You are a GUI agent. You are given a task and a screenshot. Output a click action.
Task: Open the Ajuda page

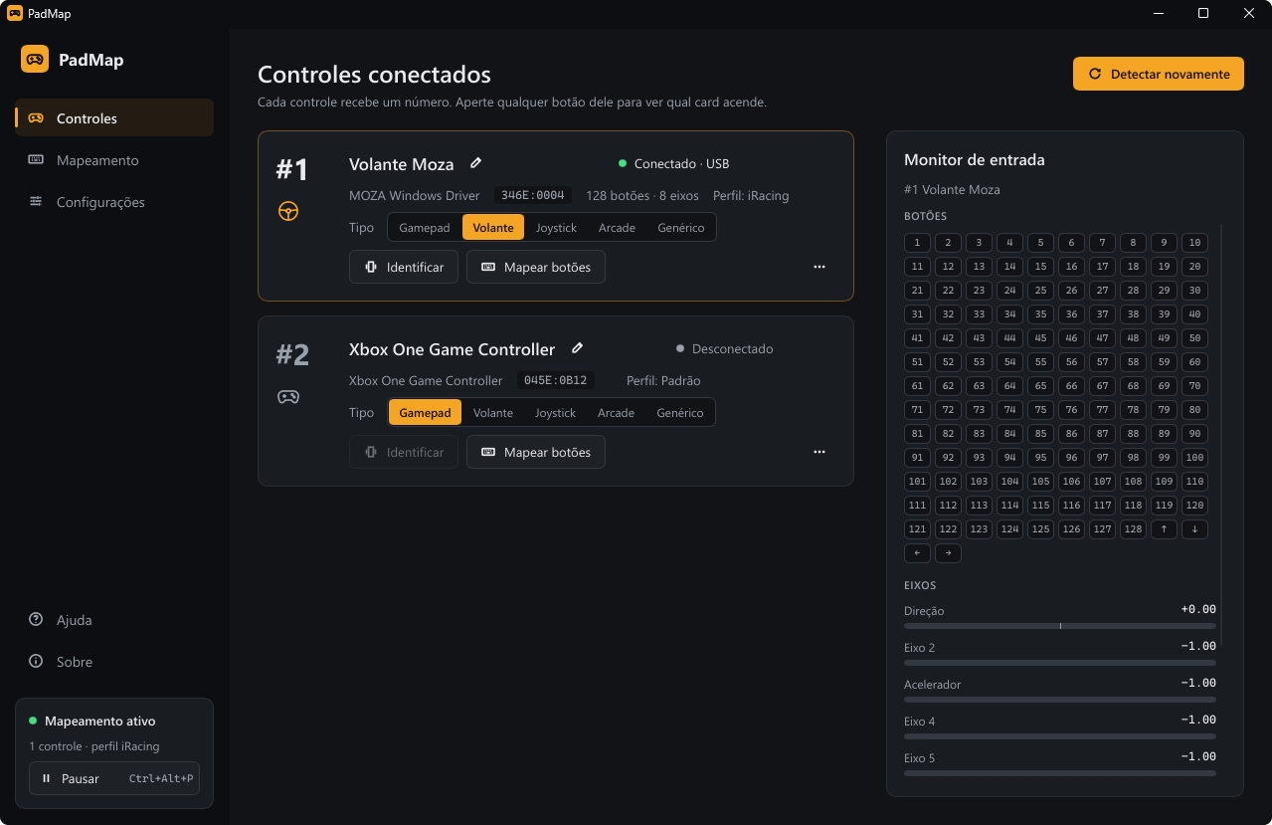click(114, 619)
